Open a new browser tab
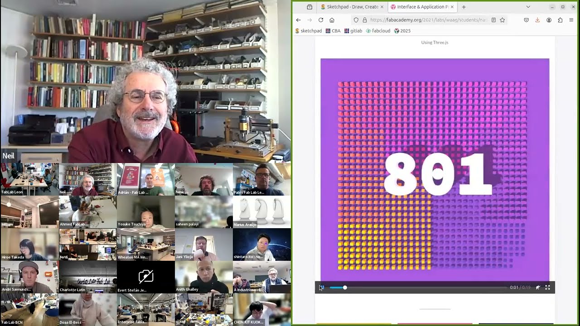Viewport: 580px width, 326px height. 464,7
